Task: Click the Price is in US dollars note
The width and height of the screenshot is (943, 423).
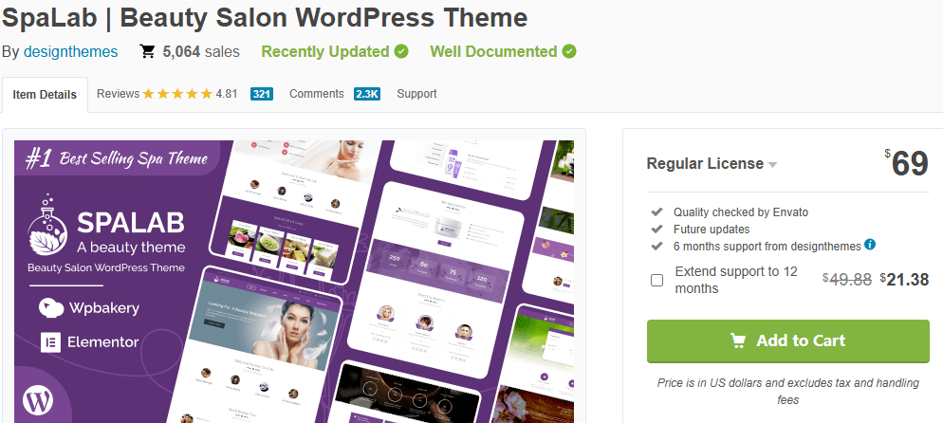Action: point(787,391)
